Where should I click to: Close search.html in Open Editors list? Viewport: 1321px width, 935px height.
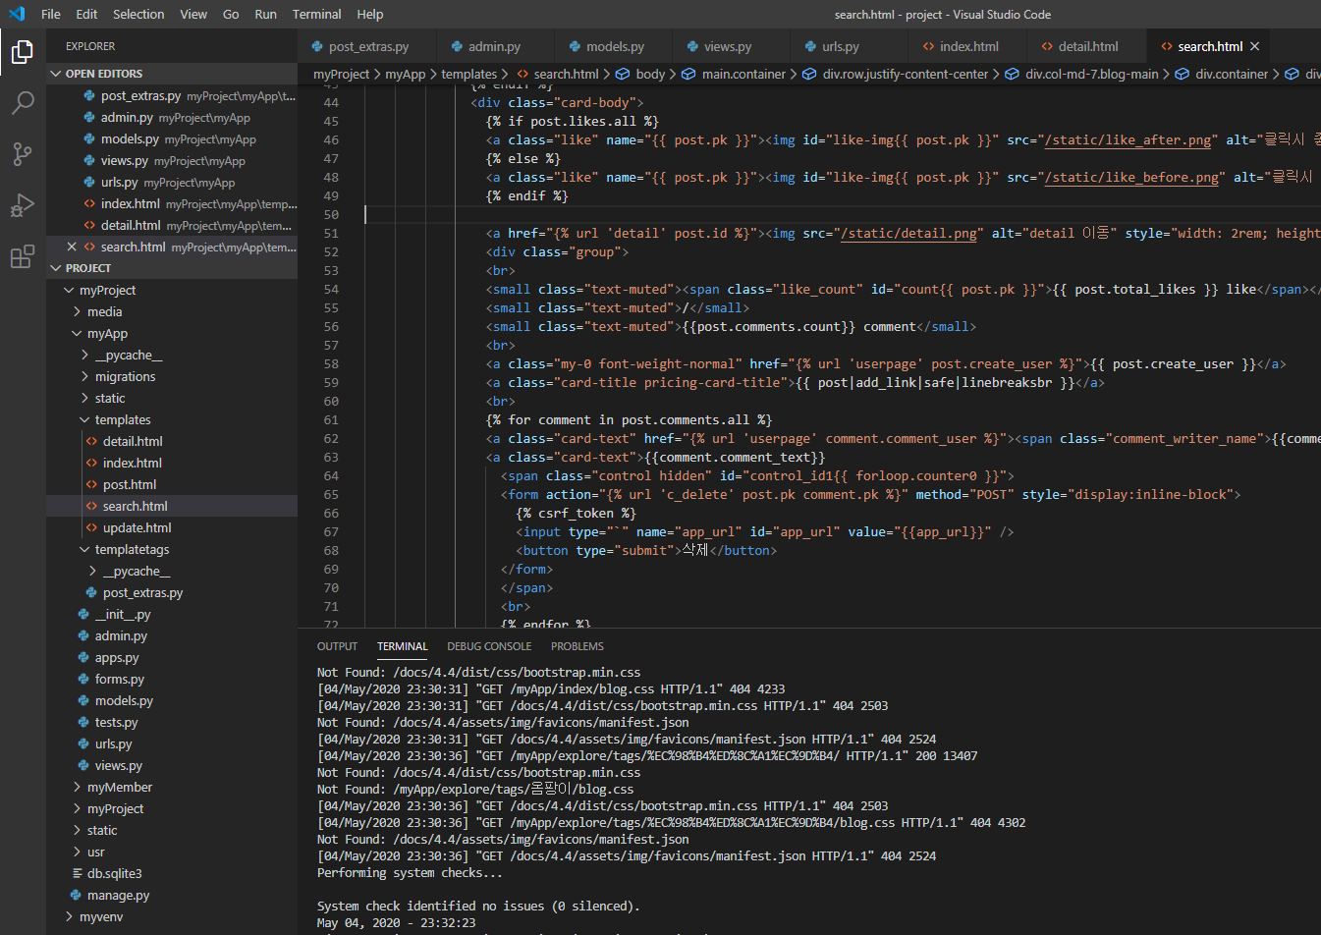tap(72, 247)
